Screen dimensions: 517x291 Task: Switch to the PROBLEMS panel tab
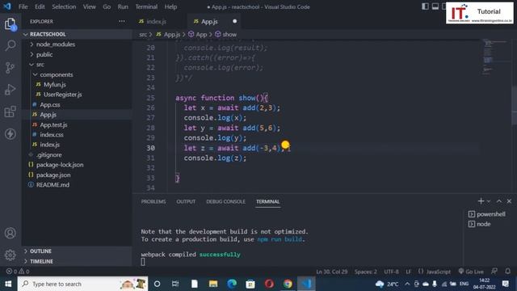click(x=153, y=201)
